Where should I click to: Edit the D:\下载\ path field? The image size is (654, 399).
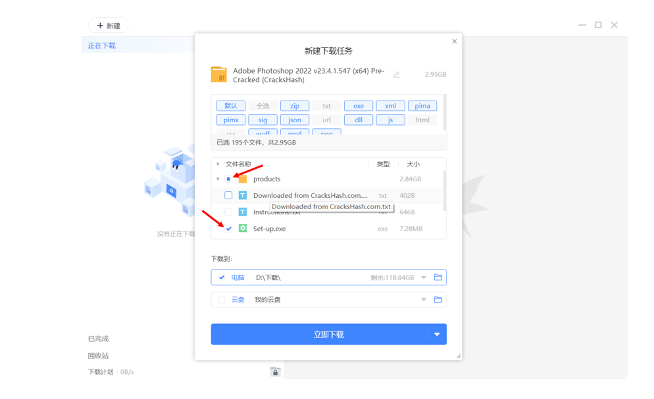268,277
